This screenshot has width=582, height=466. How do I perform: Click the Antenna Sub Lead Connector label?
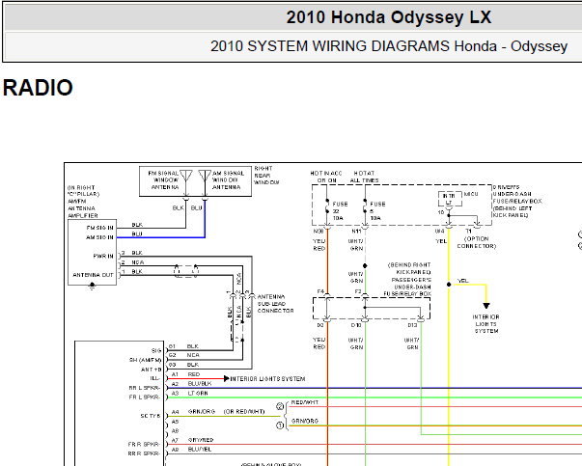(x=275, y=304)
